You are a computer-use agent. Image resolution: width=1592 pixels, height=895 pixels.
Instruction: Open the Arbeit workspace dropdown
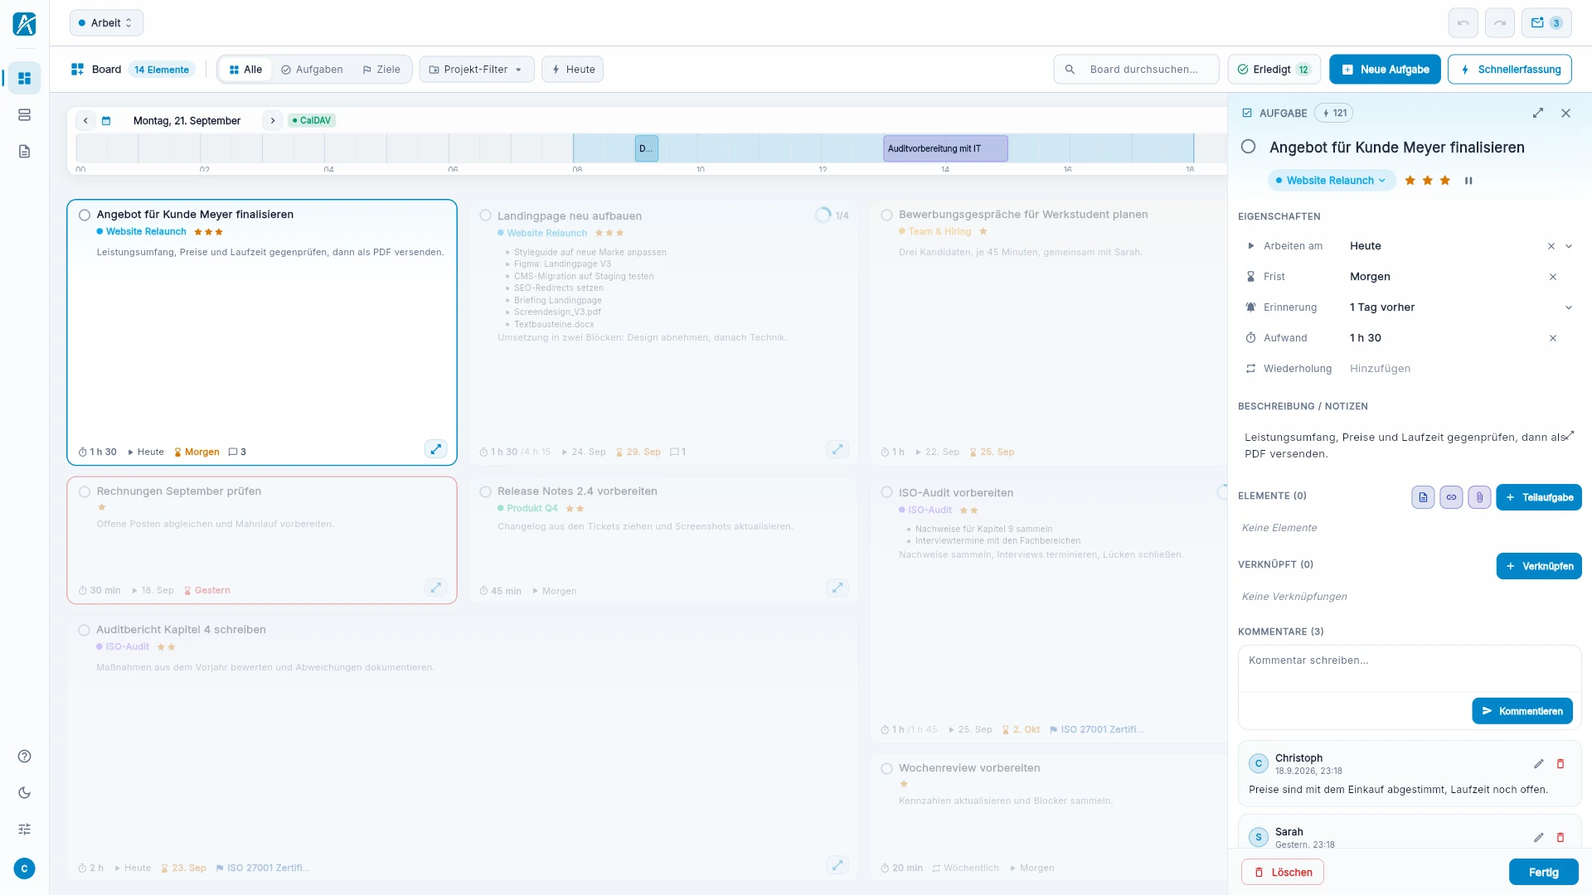click(106, 23)
